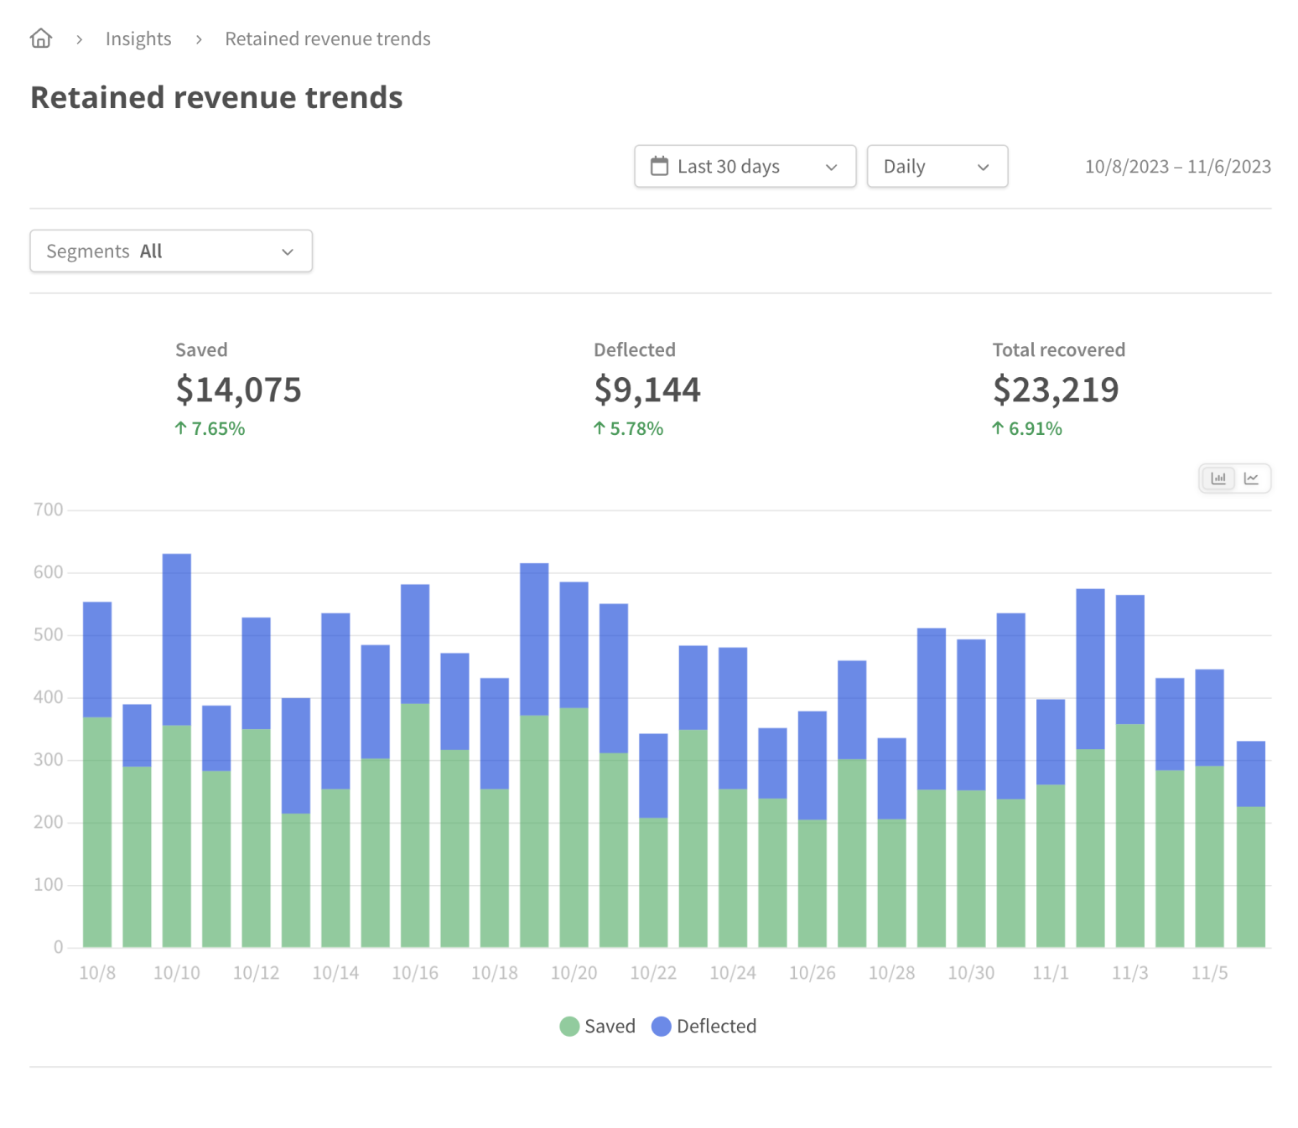
Task: Click the home icon in the breadcrumb
Action: [x=40, y=38]
